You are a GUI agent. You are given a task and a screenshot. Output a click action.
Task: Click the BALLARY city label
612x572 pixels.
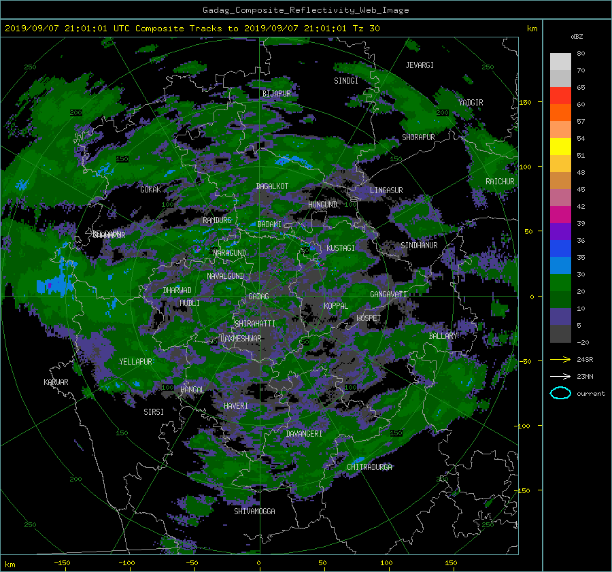[x=443, y=336]
